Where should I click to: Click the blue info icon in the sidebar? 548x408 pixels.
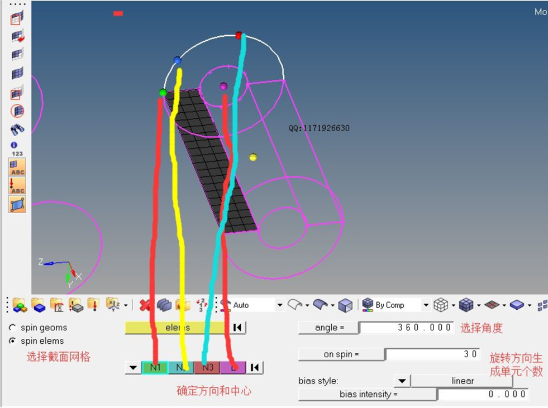(14, 145)
